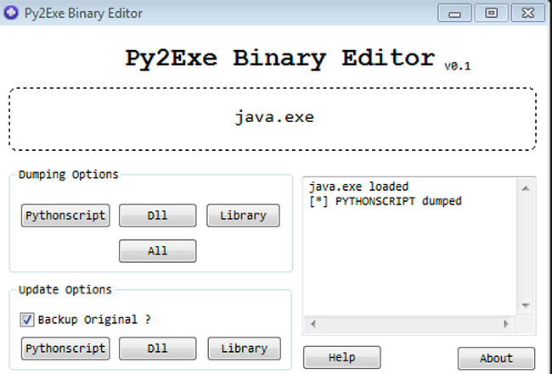The image size is (552, 374).
Task: Dump the Dll in Dumping Options
Action: point(157,215)
